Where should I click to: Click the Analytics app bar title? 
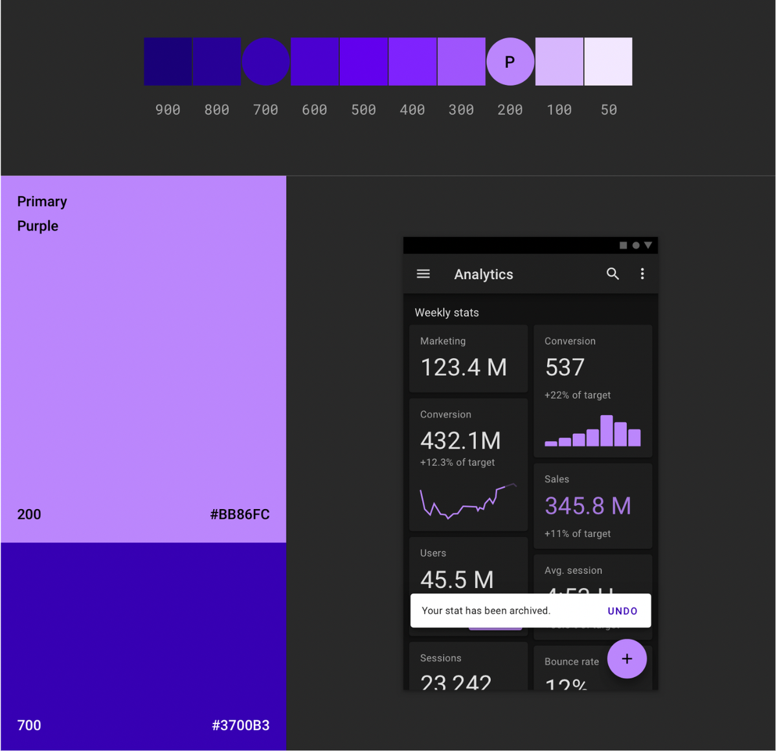[x=484, y=273]
